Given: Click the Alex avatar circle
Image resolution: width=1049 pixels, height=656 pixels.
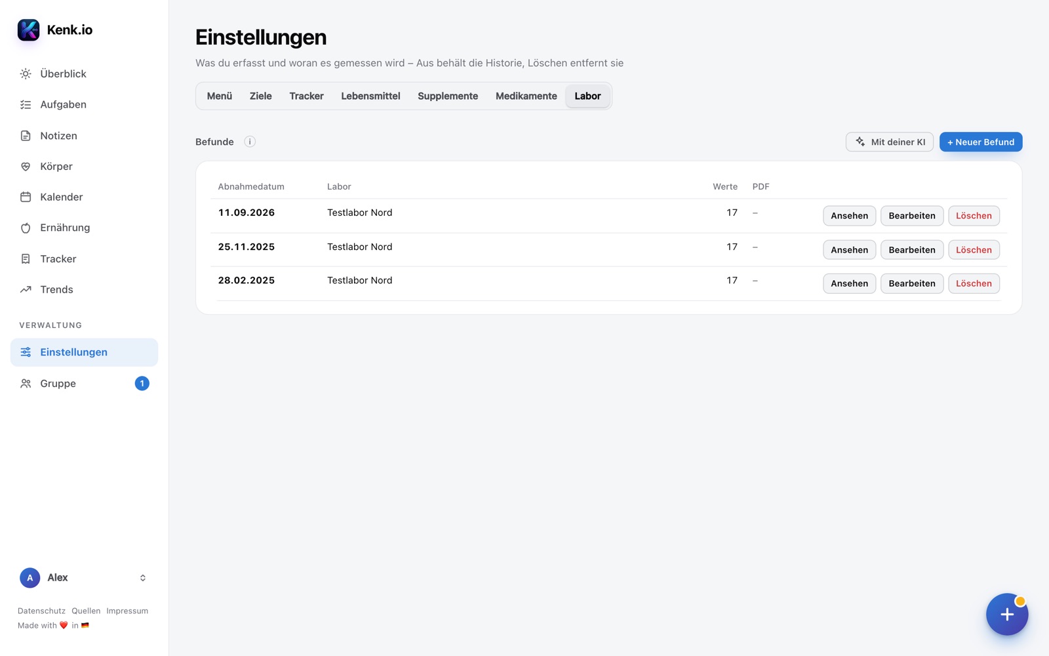Looking at the screenshot, I should [x=30, y=578].
